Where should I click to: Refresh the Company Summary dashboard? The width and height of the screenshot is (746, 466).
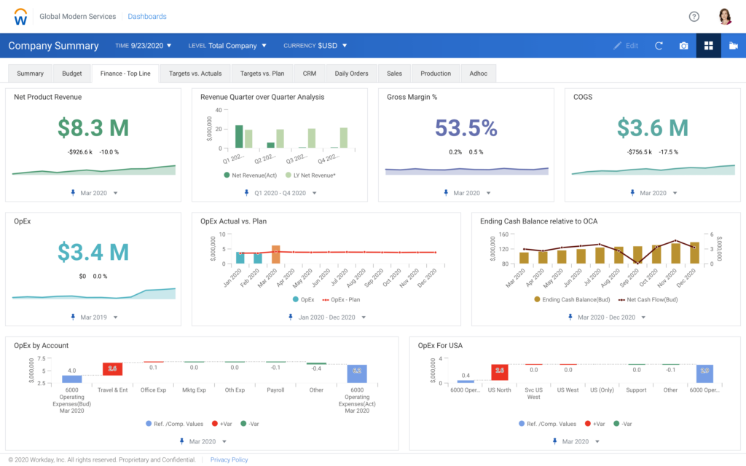(x=659, y=45)
